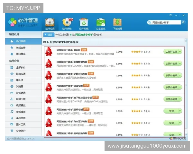193x154 pixels.
Task: Click 去插件安装 for 英雄联盟专版
Action: [171, 64]
